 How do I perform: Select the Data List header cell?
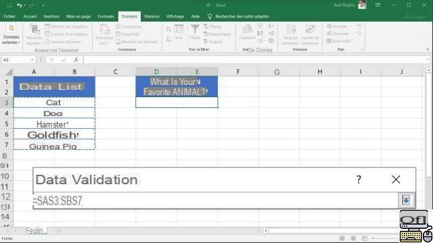(54, 87)
